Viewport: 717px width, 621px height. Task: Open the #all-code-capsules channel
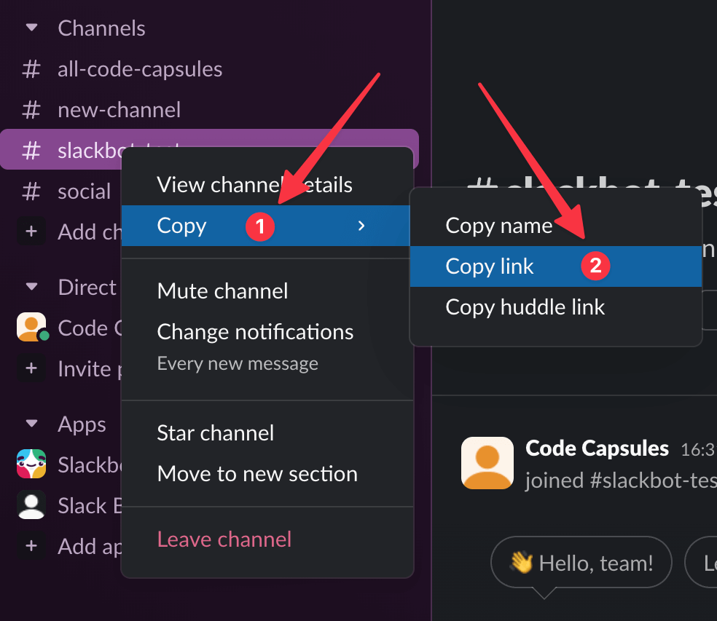140,69
